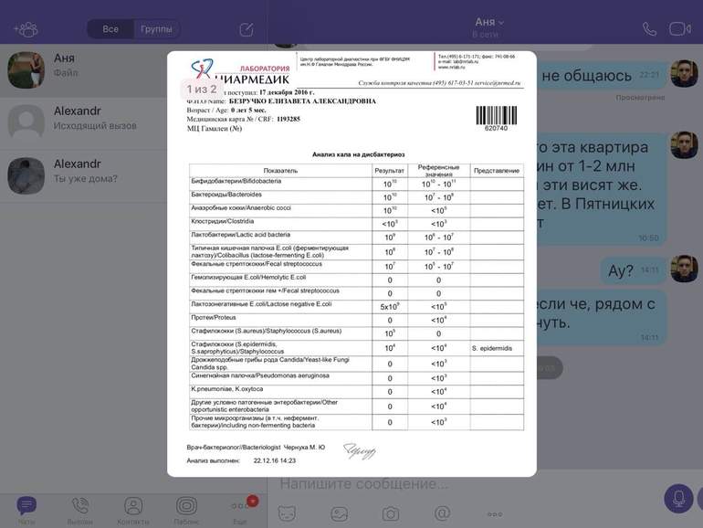Open the Ещё more tab

(x=240, y=510)
